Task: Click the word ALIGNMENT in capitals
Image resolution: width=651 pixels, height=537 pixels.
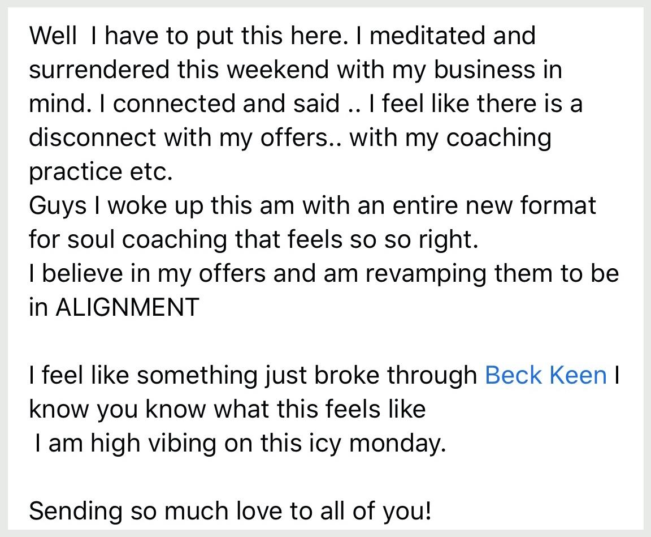Action: point(127,308)
